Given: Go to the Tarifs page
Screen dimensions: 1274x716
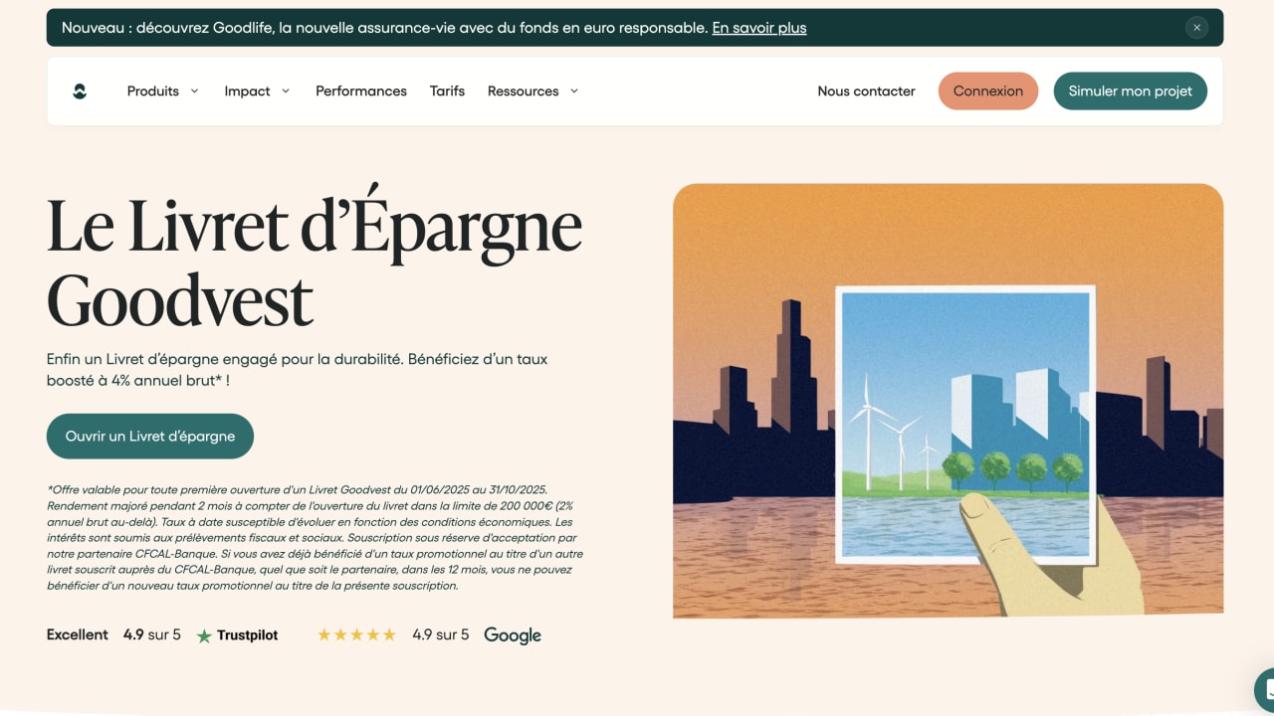Looking at the screenshot, I should 447,91.
